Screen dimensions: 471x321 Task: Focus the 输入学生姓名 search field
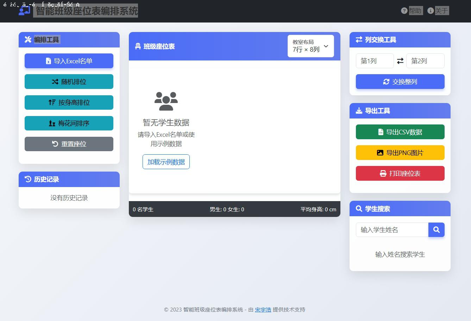(392, 230)
